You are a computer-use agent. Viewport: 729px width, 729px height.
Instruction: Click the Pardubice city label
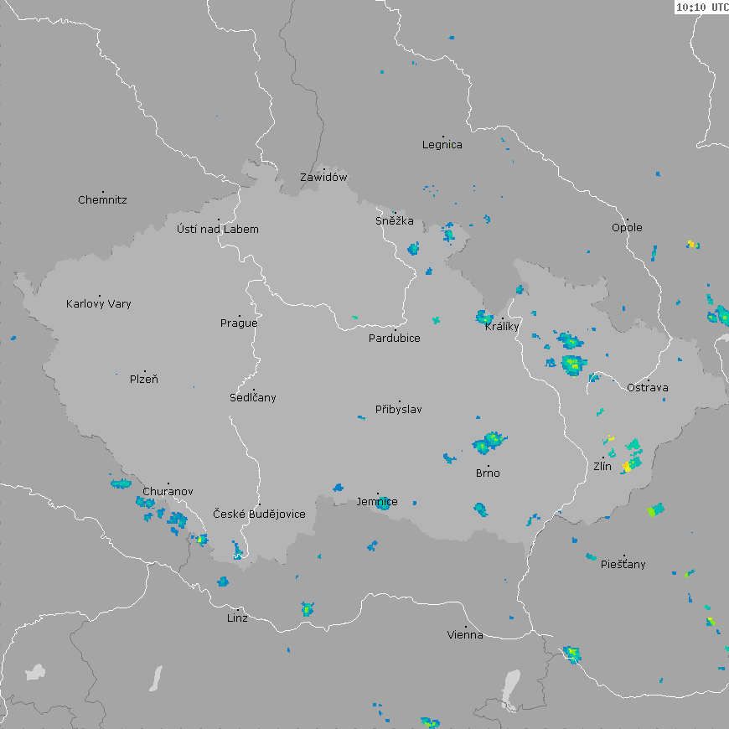395,339
